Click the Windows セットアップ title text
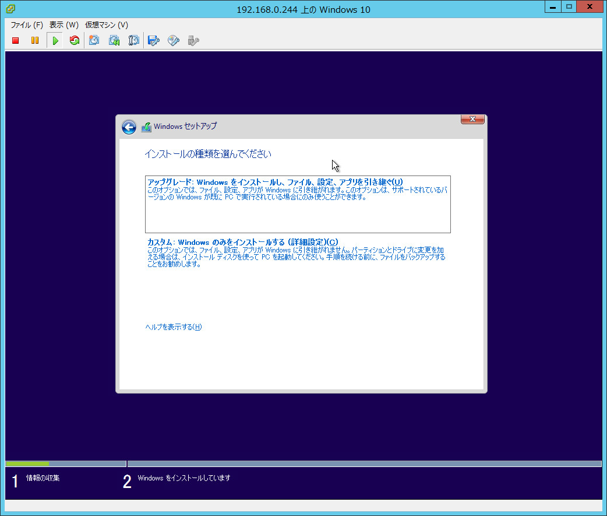Screen dimensions: 607x516 185,127
